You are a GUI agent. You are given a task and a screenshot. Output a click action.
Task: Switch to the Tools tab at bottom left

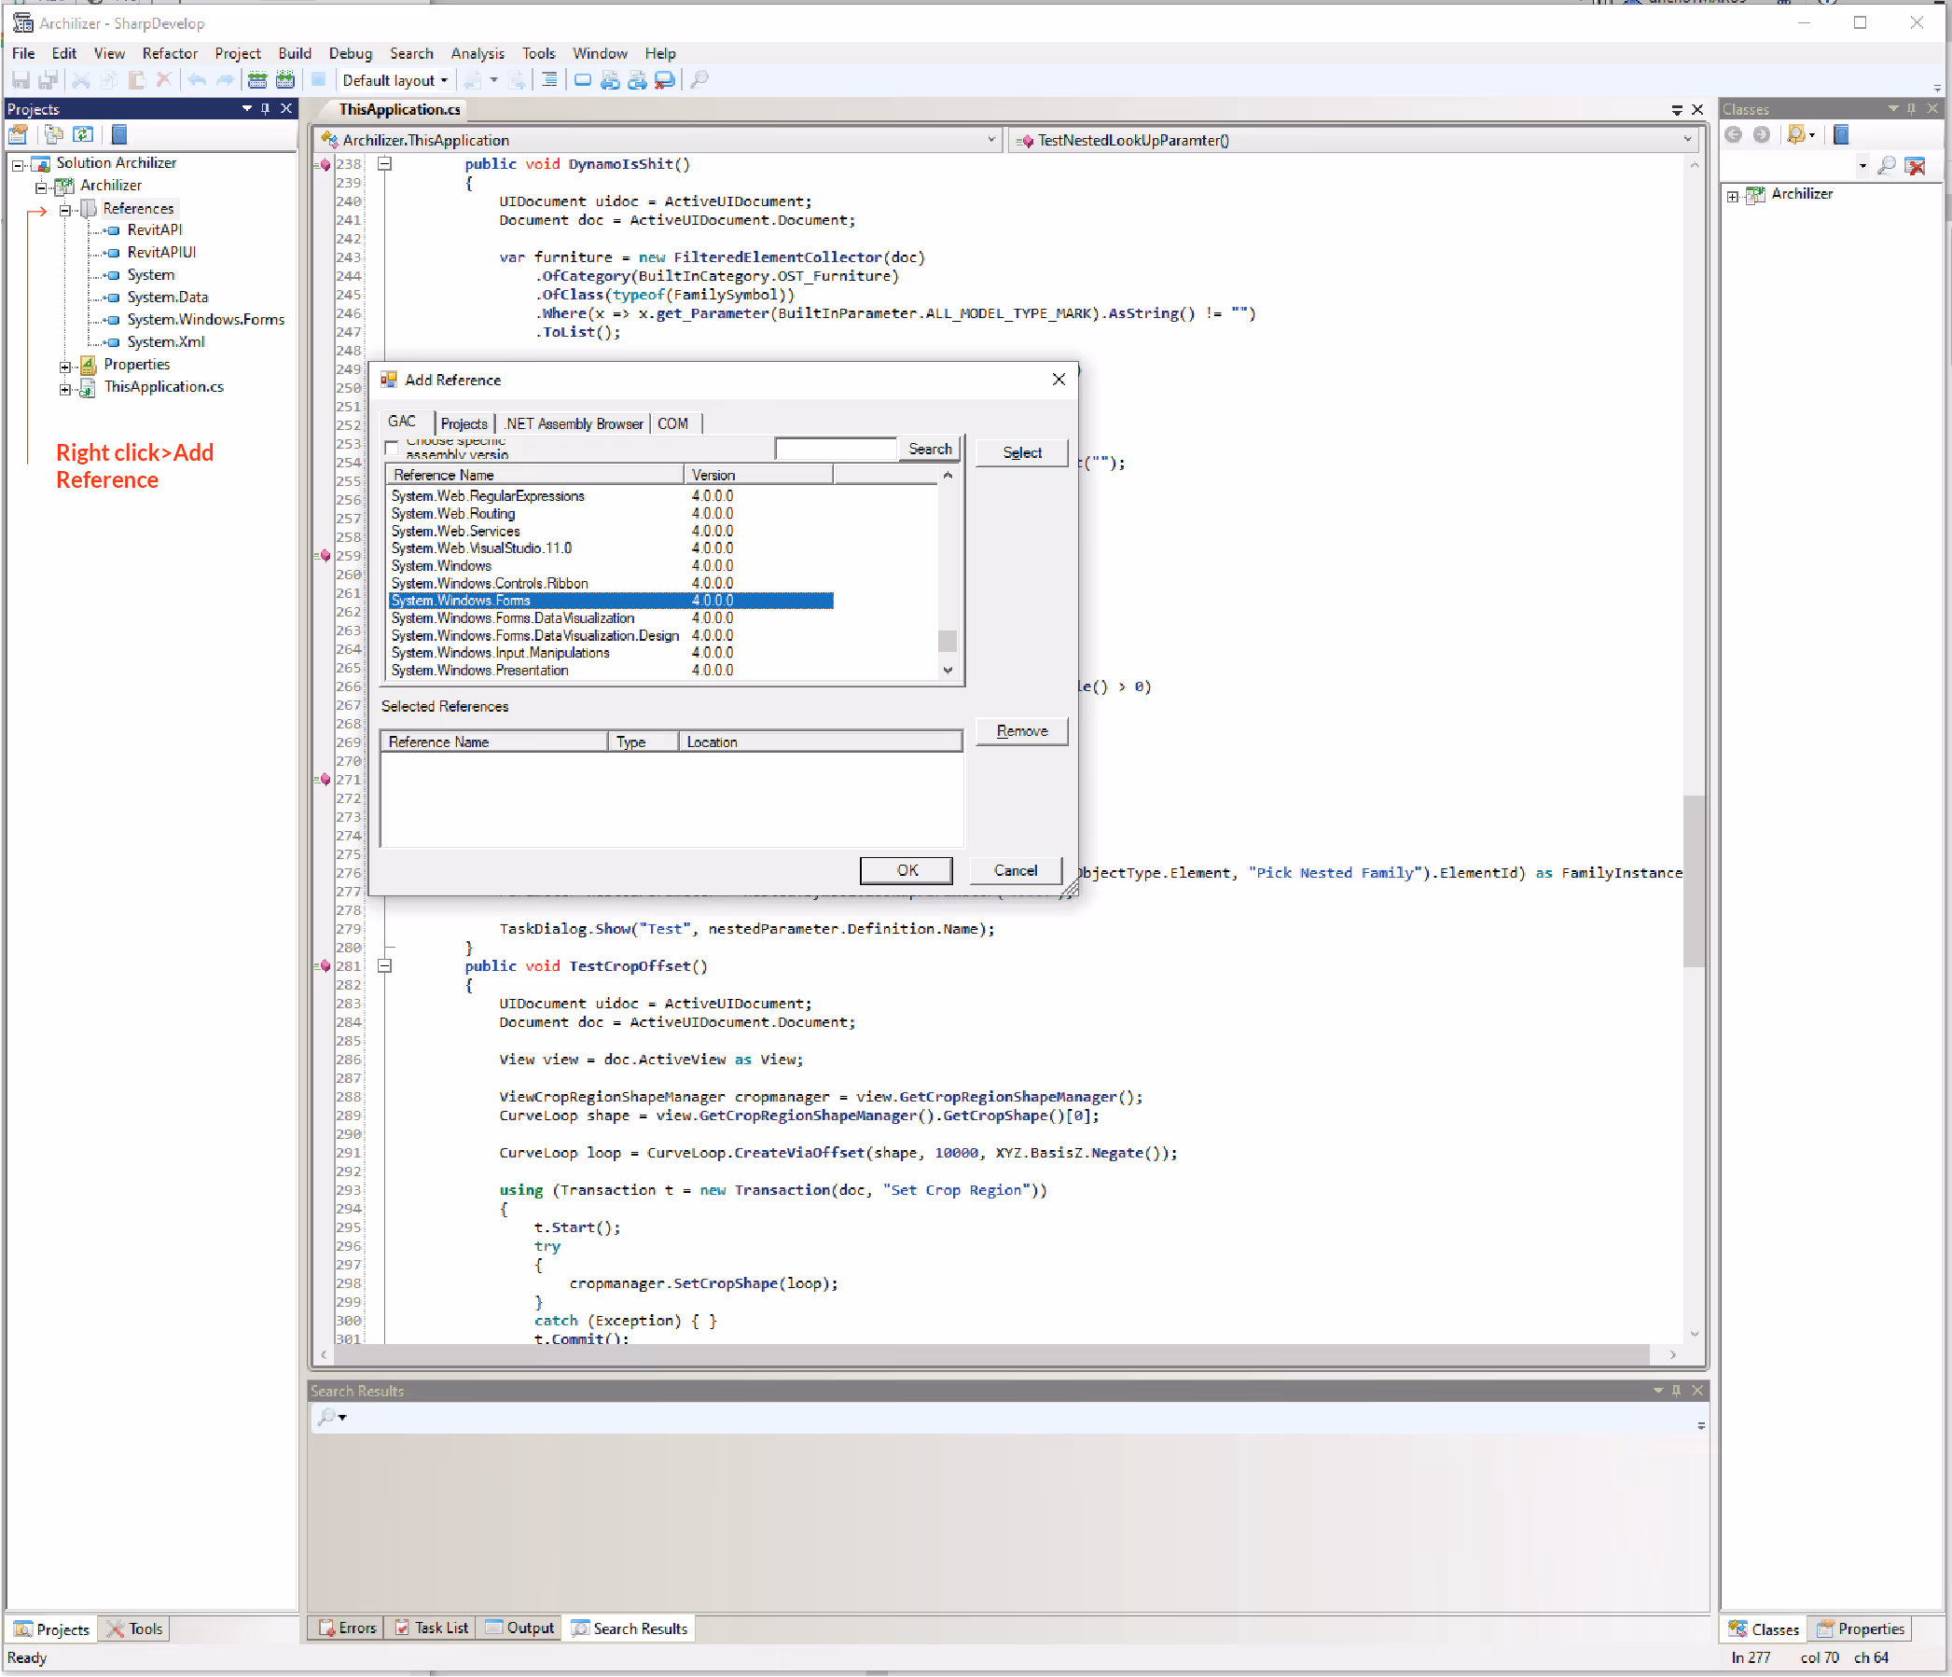tap(134, 1628)
